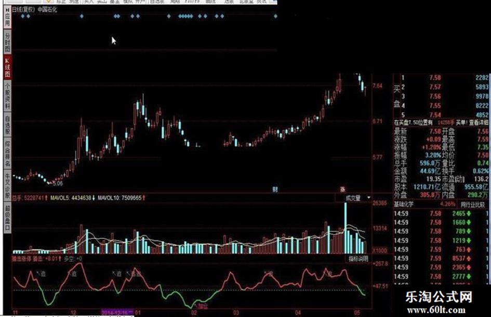
Task: Click the highlighted 2014-12-16 date label
Action: 117,313
